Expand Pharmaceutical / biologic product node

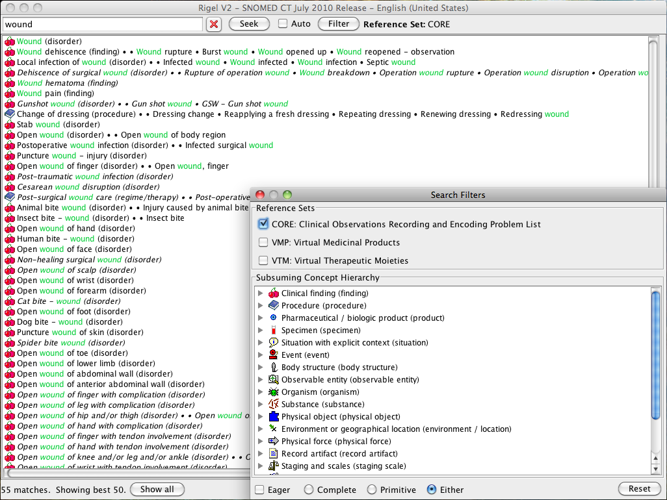[x=260, y=318]
